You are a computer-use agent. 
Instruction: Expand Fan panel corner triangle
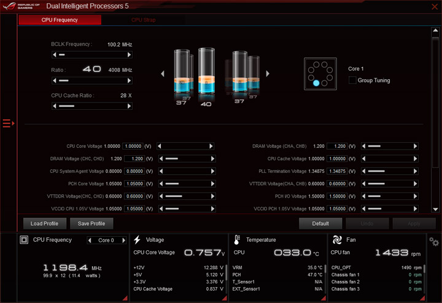click(x=422, y=298)
